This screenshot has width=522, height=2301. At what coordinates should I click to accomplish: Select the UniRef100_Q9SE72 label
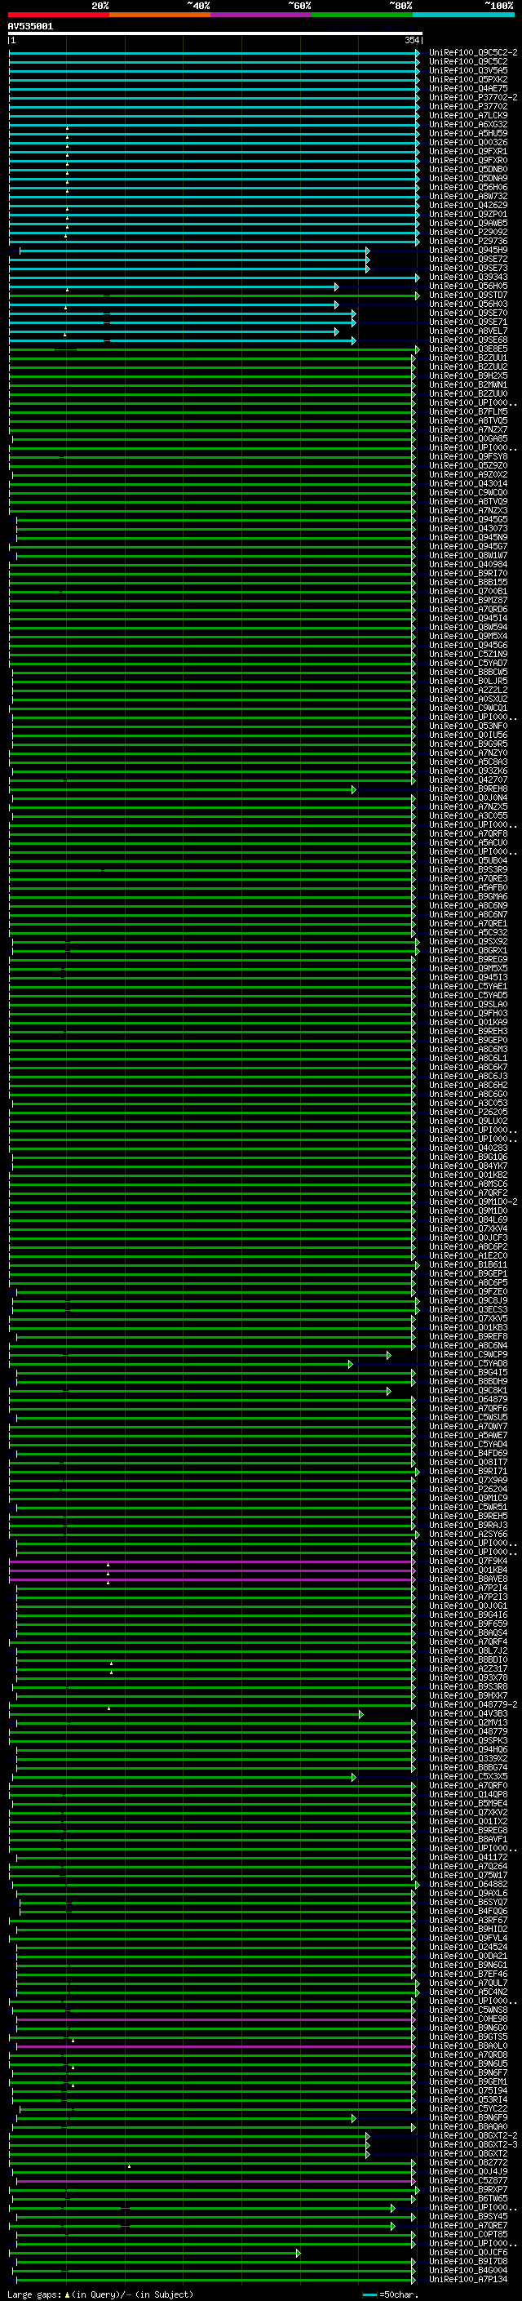click(468, 259)
